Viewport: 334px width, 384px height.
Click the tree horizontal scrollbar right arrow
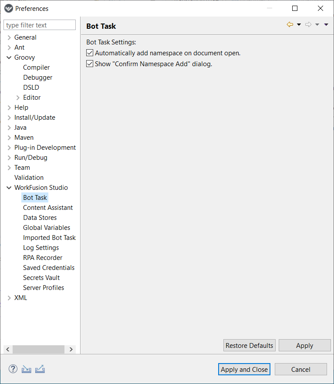71,350
